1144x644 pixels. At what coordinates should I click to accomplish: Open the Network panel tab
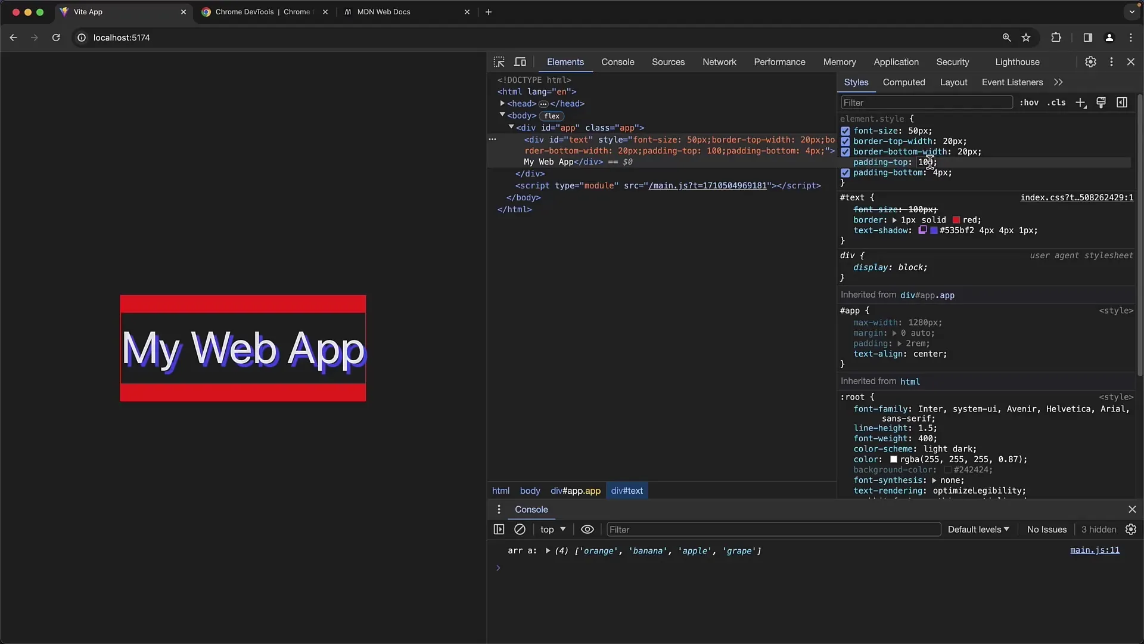click(719, 62)
